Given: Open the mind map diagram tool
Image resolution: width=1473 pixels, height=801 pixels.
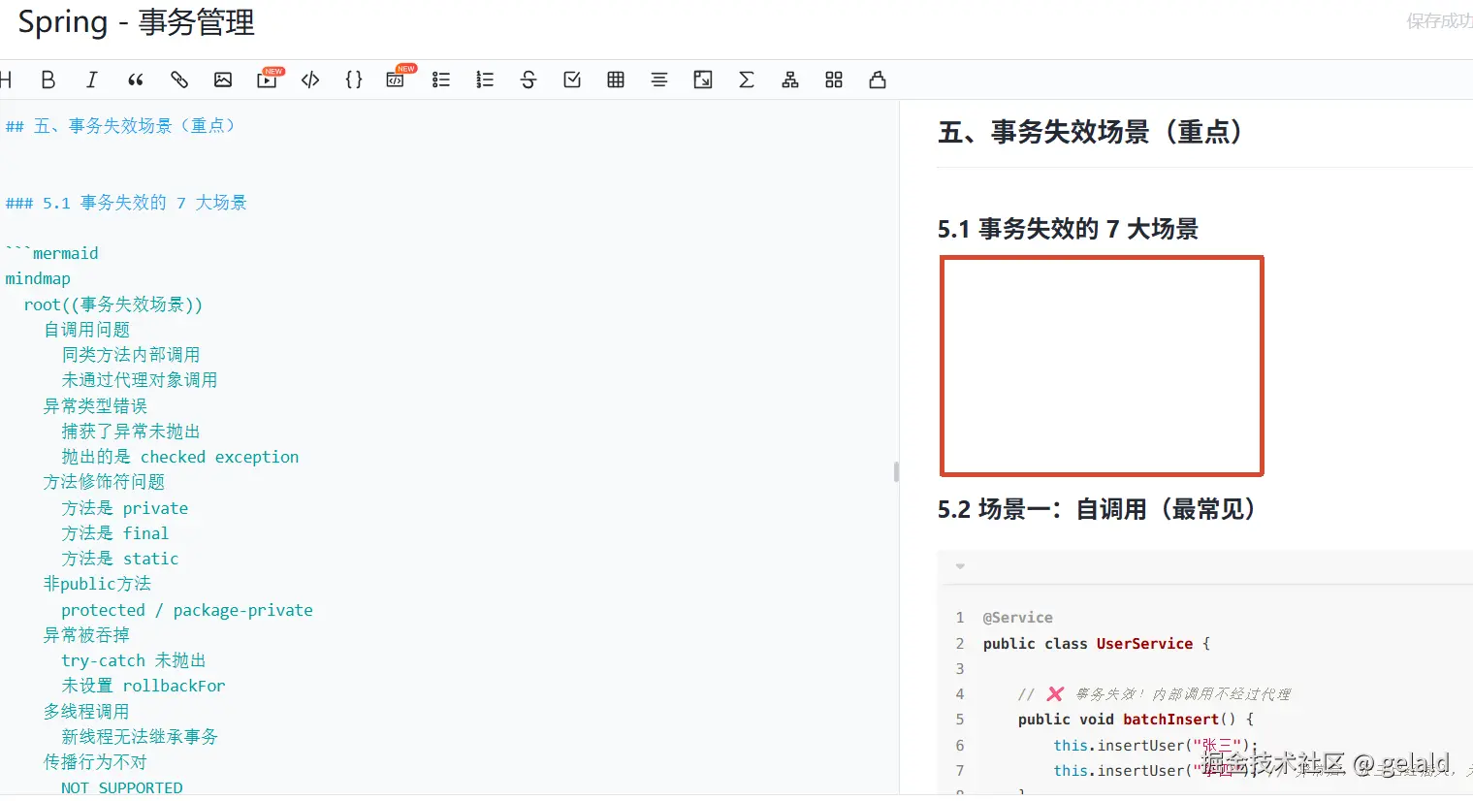Looking at the screenshot, I should pos(789,80).
